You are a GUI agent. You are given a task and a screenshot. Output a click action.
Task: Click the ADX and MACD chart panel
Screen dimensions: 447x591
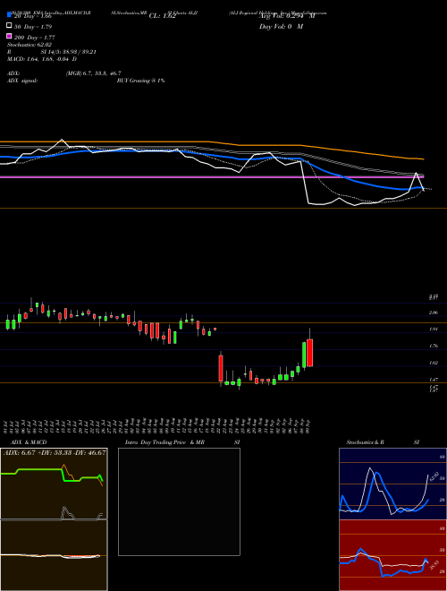54,519
